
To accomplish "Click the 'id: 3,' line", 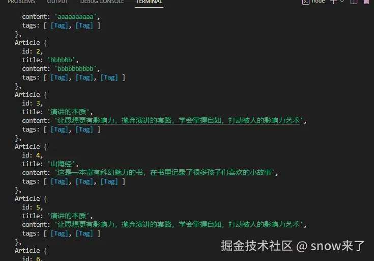I will (32, 103).
